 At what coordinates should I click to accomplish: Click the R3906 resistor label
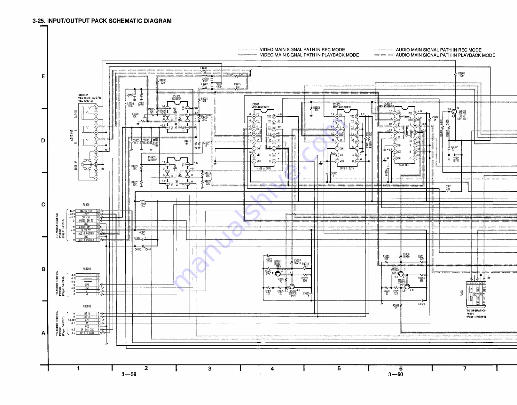(x=461, y=74)
